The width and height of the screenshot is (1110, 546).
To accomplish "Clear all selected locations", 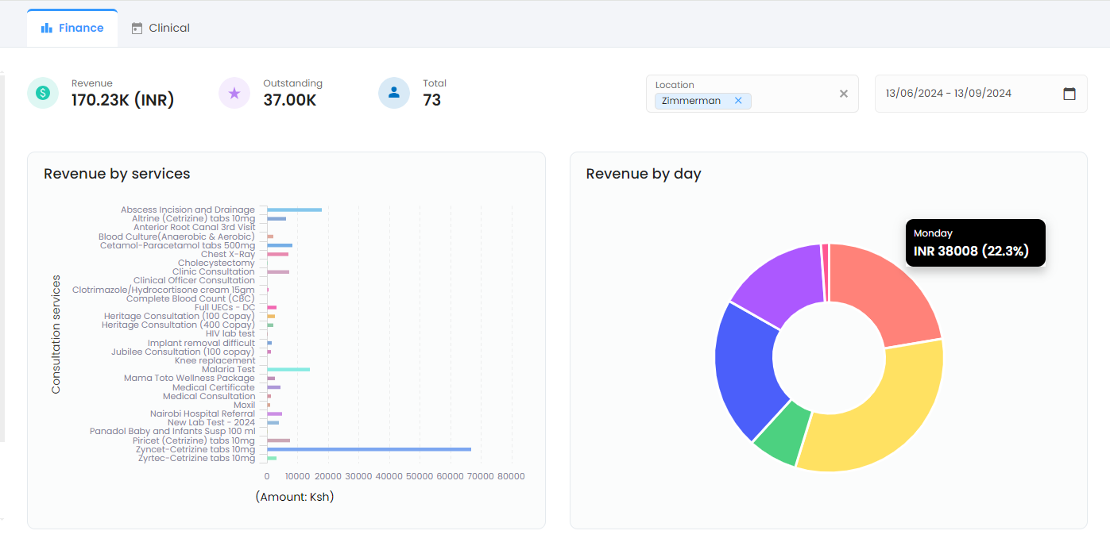I will pos(844,94).
